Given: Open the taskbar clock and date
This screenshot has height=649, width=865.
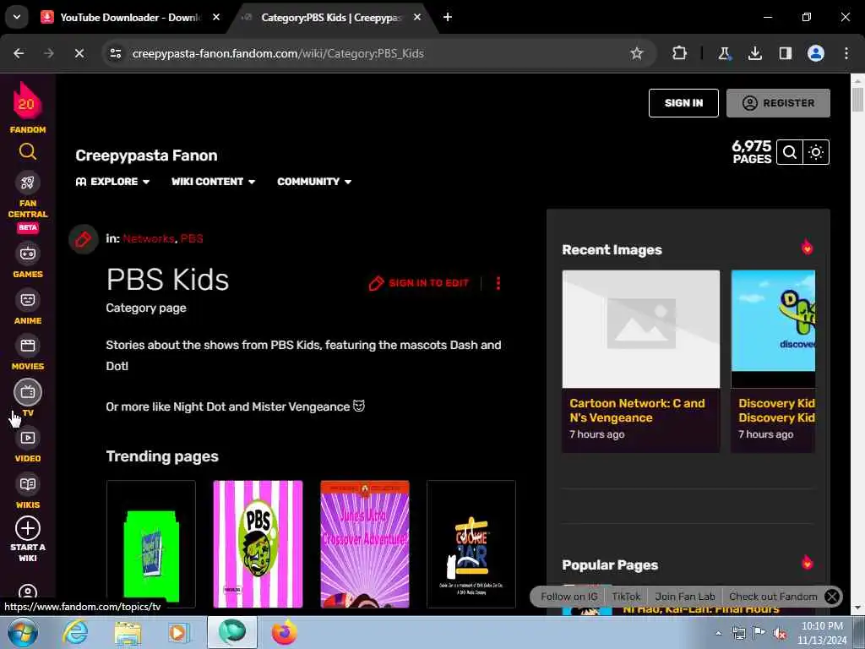Looking at the screenshot, I should click(x=822, y=633).
